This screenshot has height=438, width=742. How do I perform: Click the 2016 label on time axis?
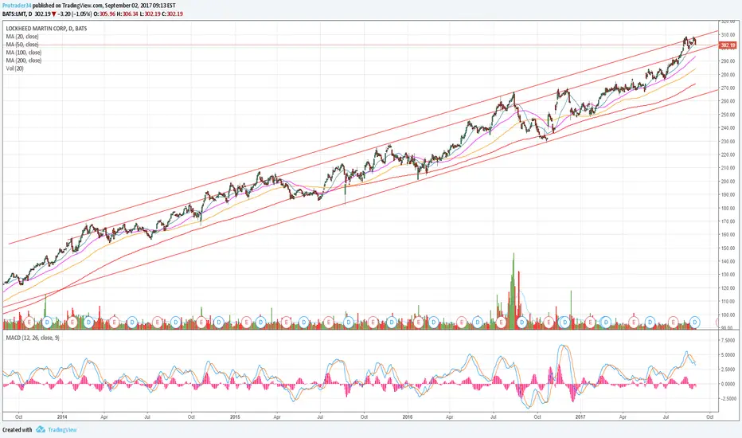408,417
